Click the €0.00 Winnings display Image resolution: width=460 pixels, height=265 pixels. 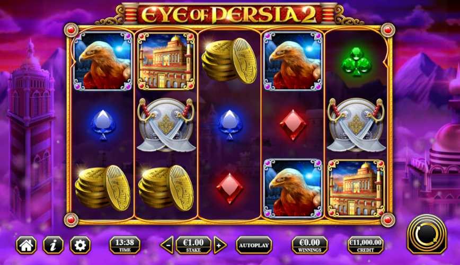pyautogui.click(x=310, y=245)
